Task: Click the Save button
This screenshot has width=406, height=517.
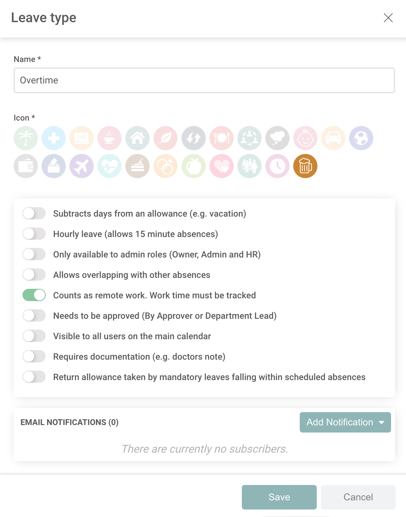Action: pyautogui.click(x=279, y=497)
